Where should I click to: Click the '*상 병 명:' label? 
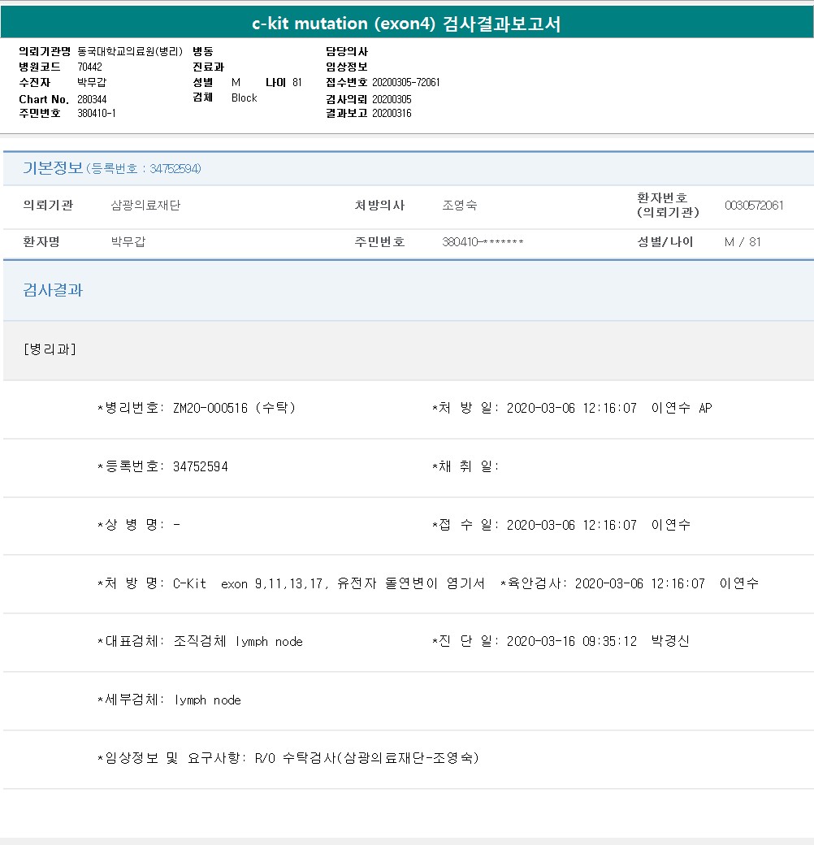[x=131, y=525]
